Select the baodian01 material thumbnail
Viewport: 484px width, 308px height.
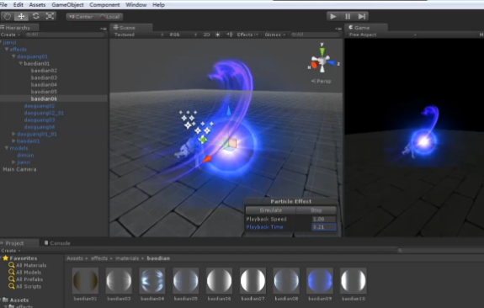pyautogui.click(x=85, y=280)
